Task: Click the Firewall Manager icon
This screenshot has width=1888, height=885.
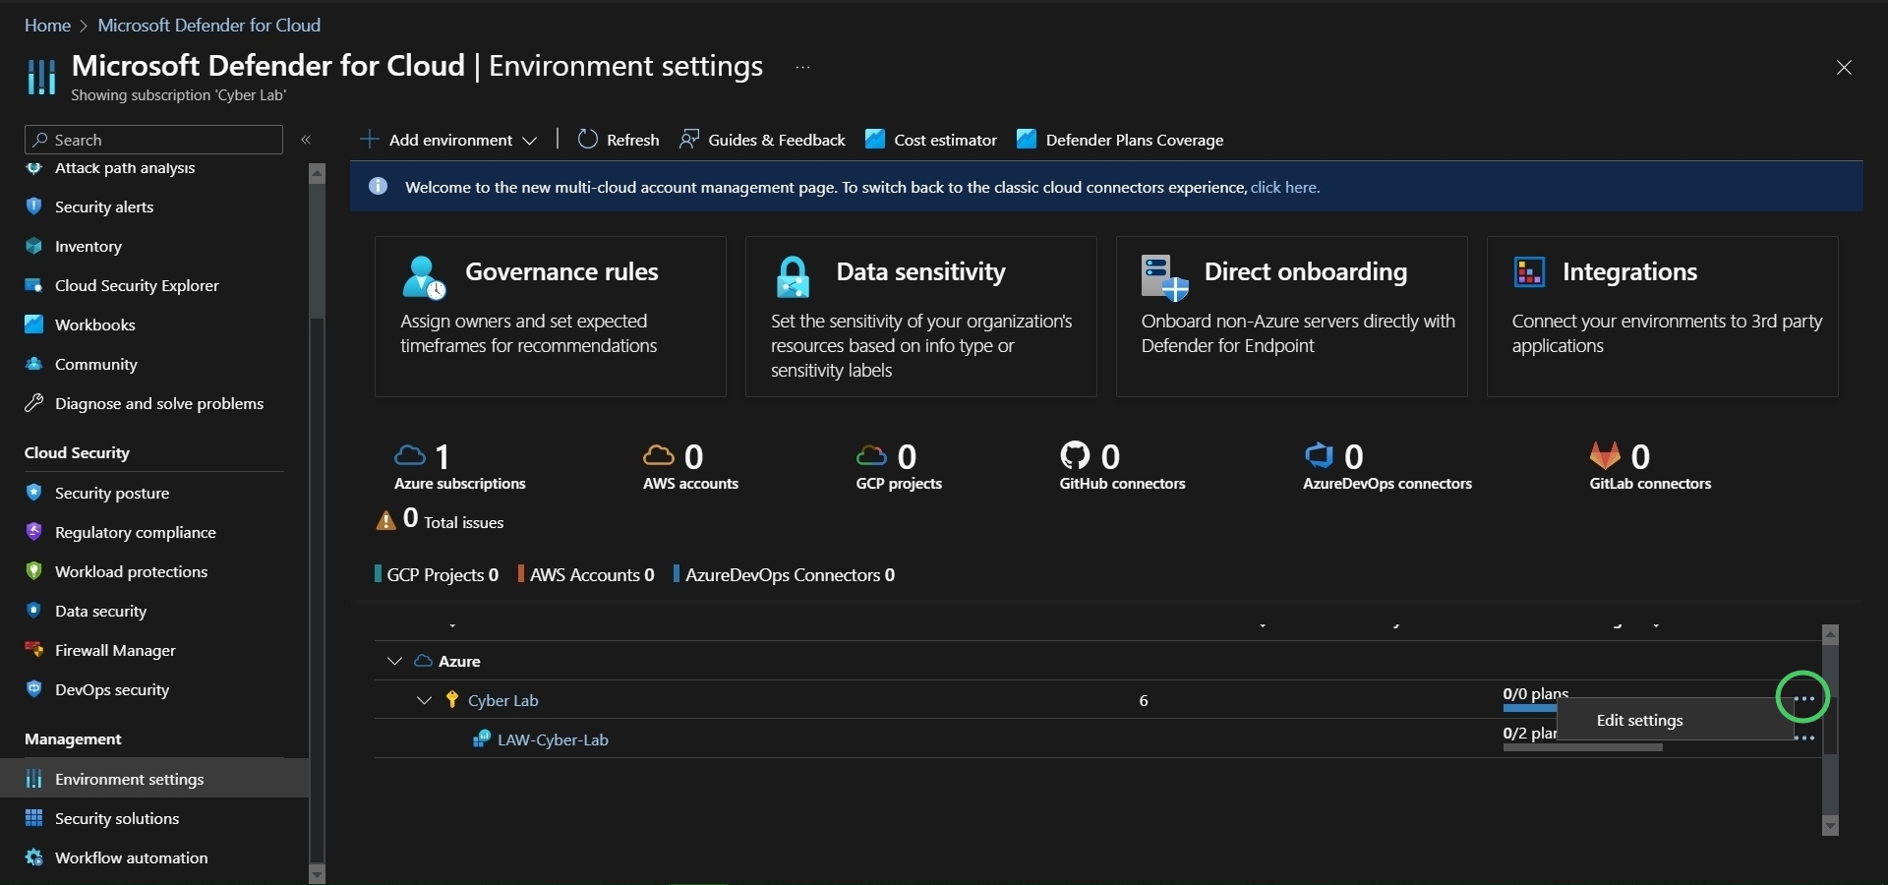Action: pos(34,650)
